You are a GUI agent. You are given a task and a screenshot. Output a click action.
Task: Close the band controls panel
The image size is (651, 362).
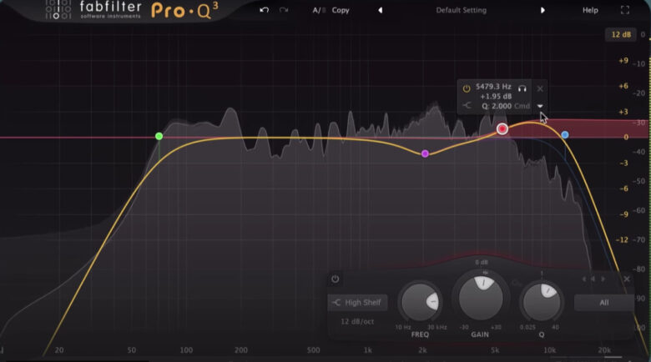pyautogui.click(x=627, y=279)
